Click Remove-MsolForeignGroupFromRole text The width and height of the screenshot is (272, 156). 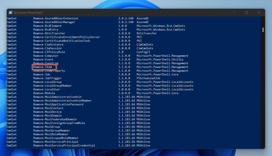coord(59,123)
